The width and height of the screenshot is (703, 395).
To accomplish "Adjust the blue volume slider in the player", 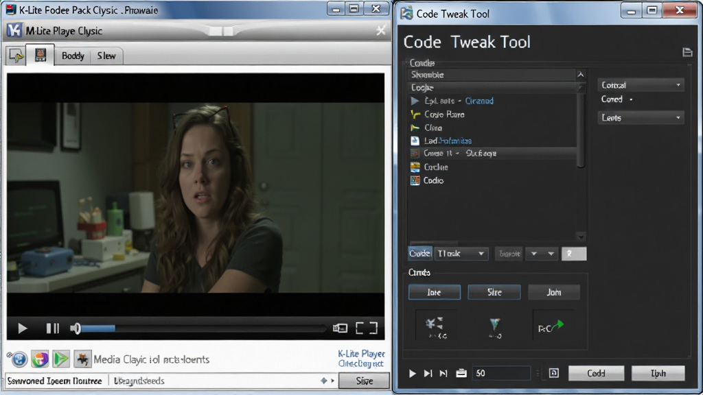I will pyautogui.click(x=98, y=328).
